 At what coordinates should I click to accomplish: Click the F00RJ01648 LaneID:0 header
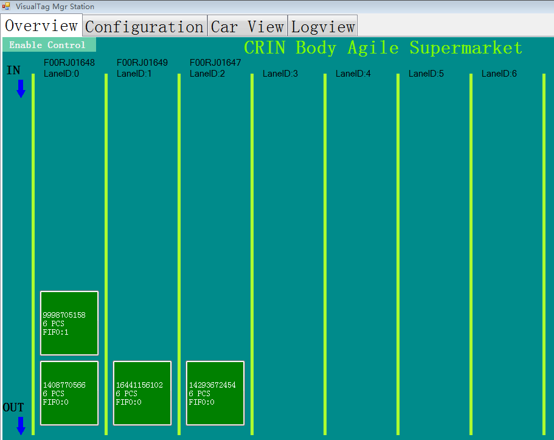(69, 68)
